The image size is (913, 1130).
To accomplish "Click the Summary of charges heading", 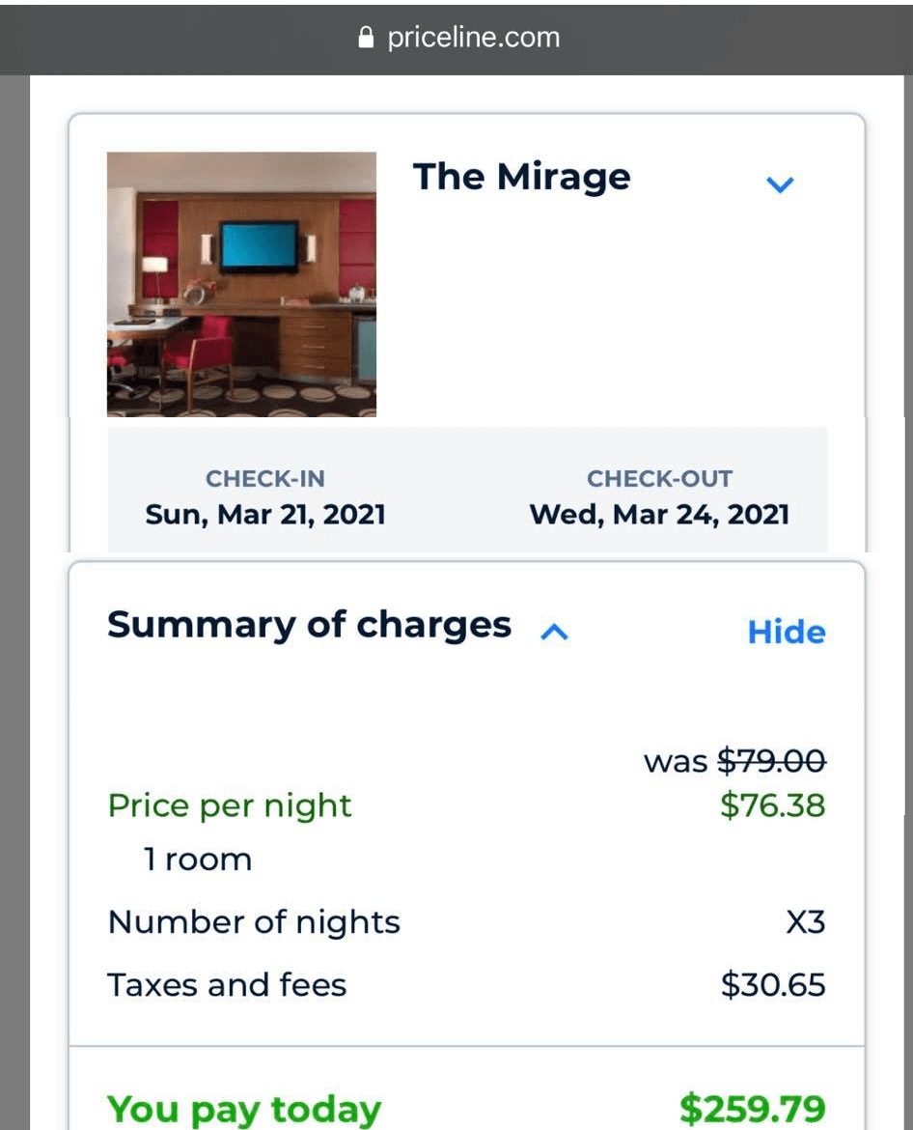I will click(x=309, y=625).
